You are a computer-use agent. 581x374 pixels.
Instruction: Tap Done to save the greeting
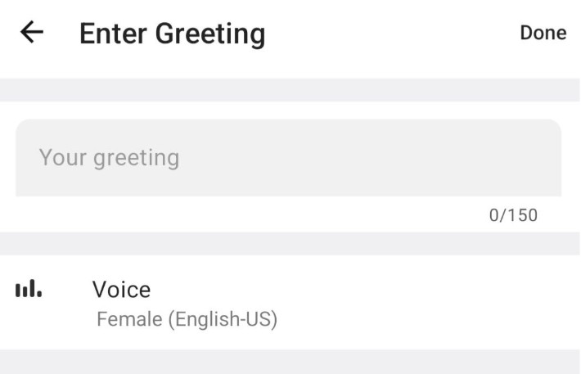(543, 33)
